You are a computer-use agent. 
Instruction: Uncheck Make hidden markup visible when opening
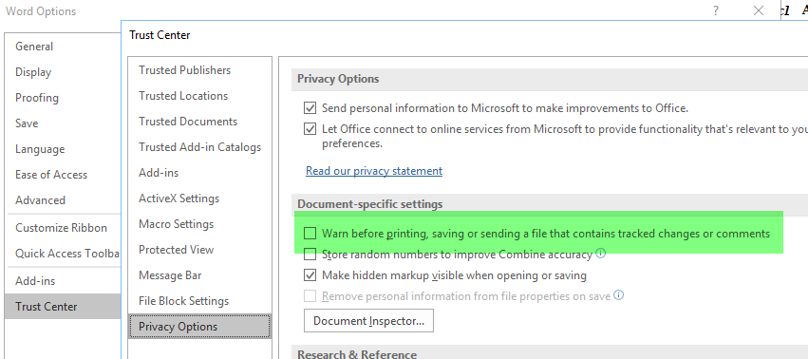click(x=310, y=275)
